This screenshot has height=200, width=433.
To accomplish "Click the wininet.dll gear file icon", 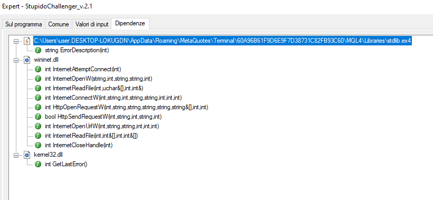I will (x=27, y=60).
